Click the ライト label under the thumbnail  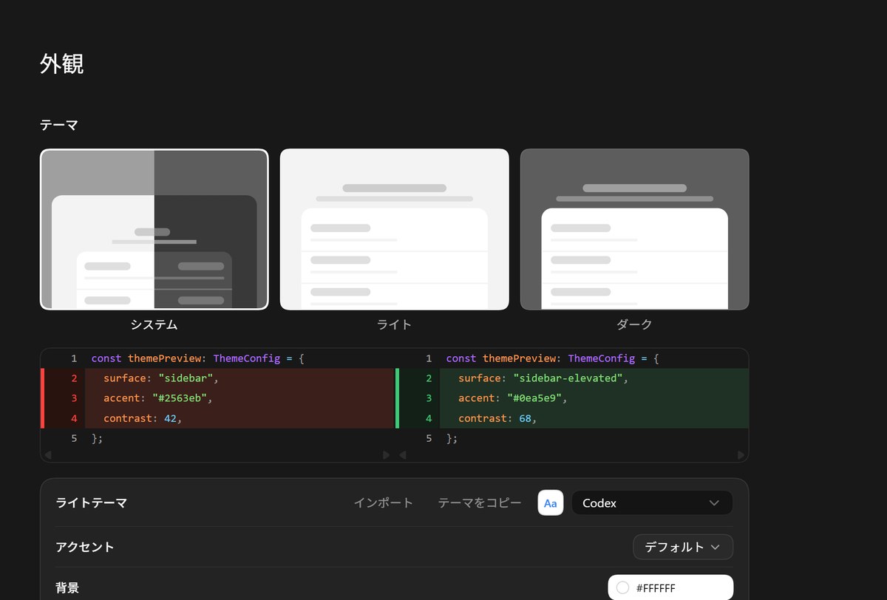[x=395, y=324]
